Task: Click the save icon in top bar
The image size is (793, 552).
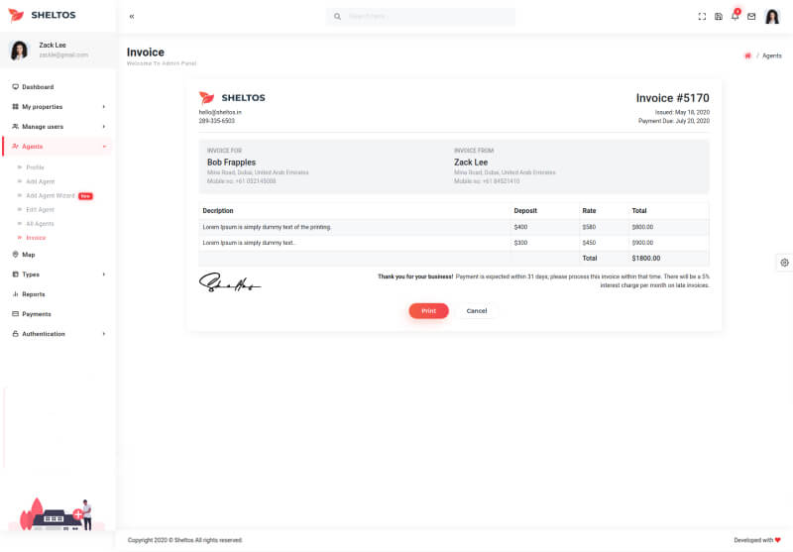Action: pyautogui.click(x=719, y=17)
